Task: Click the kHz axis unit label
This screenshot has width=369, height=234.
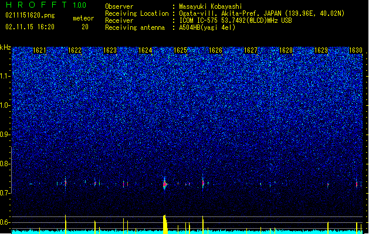Action: (5, 47)
